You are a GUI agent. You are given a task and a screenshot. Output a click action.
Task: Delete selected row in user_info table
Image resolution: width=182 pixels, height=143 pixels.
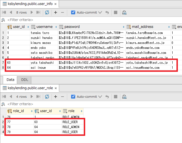point(63,12)
